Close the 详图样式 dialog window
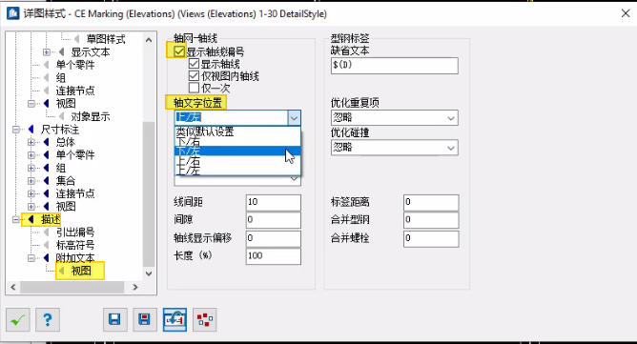Viewport: 637px width, 344px height. 626,13
